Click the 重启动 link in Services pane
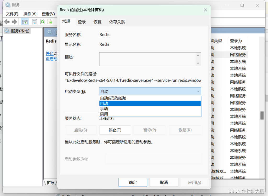The height and width of the screenshot is (196, 268). pos(52,59)
